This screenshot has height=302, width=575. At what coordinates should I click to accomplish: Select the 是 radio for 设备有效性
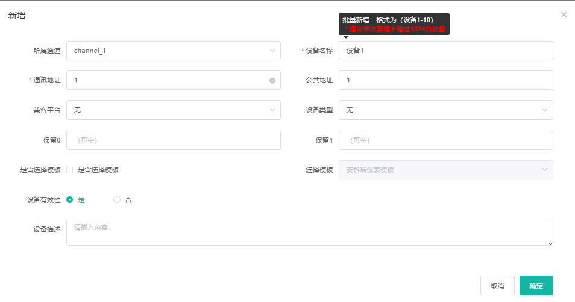click(70, 200)
